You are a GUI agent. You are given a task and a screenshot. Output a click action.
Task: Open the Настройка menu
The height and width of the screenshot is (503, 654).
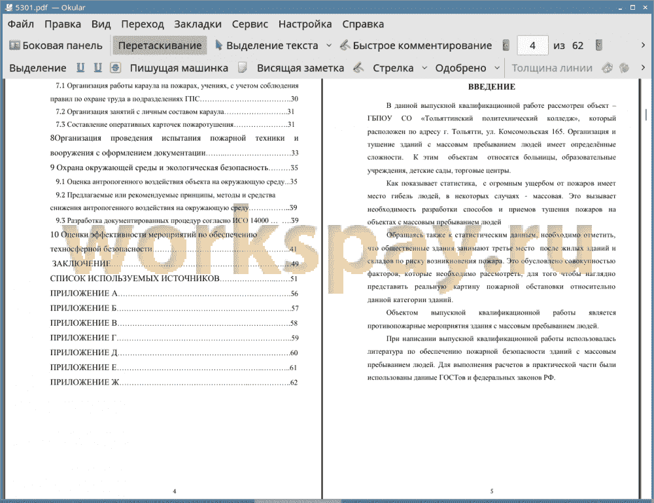[305, 24]
